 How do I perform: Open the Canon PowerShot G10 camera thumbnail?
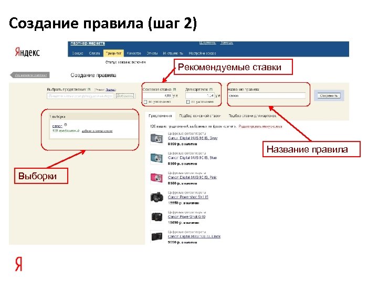(156, 217)
